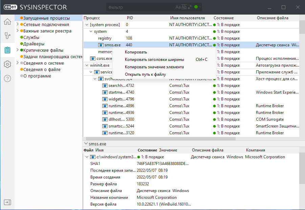Toggle the Ab whole-word filter option
The image size is (305, 210).
tap(184, 7)
